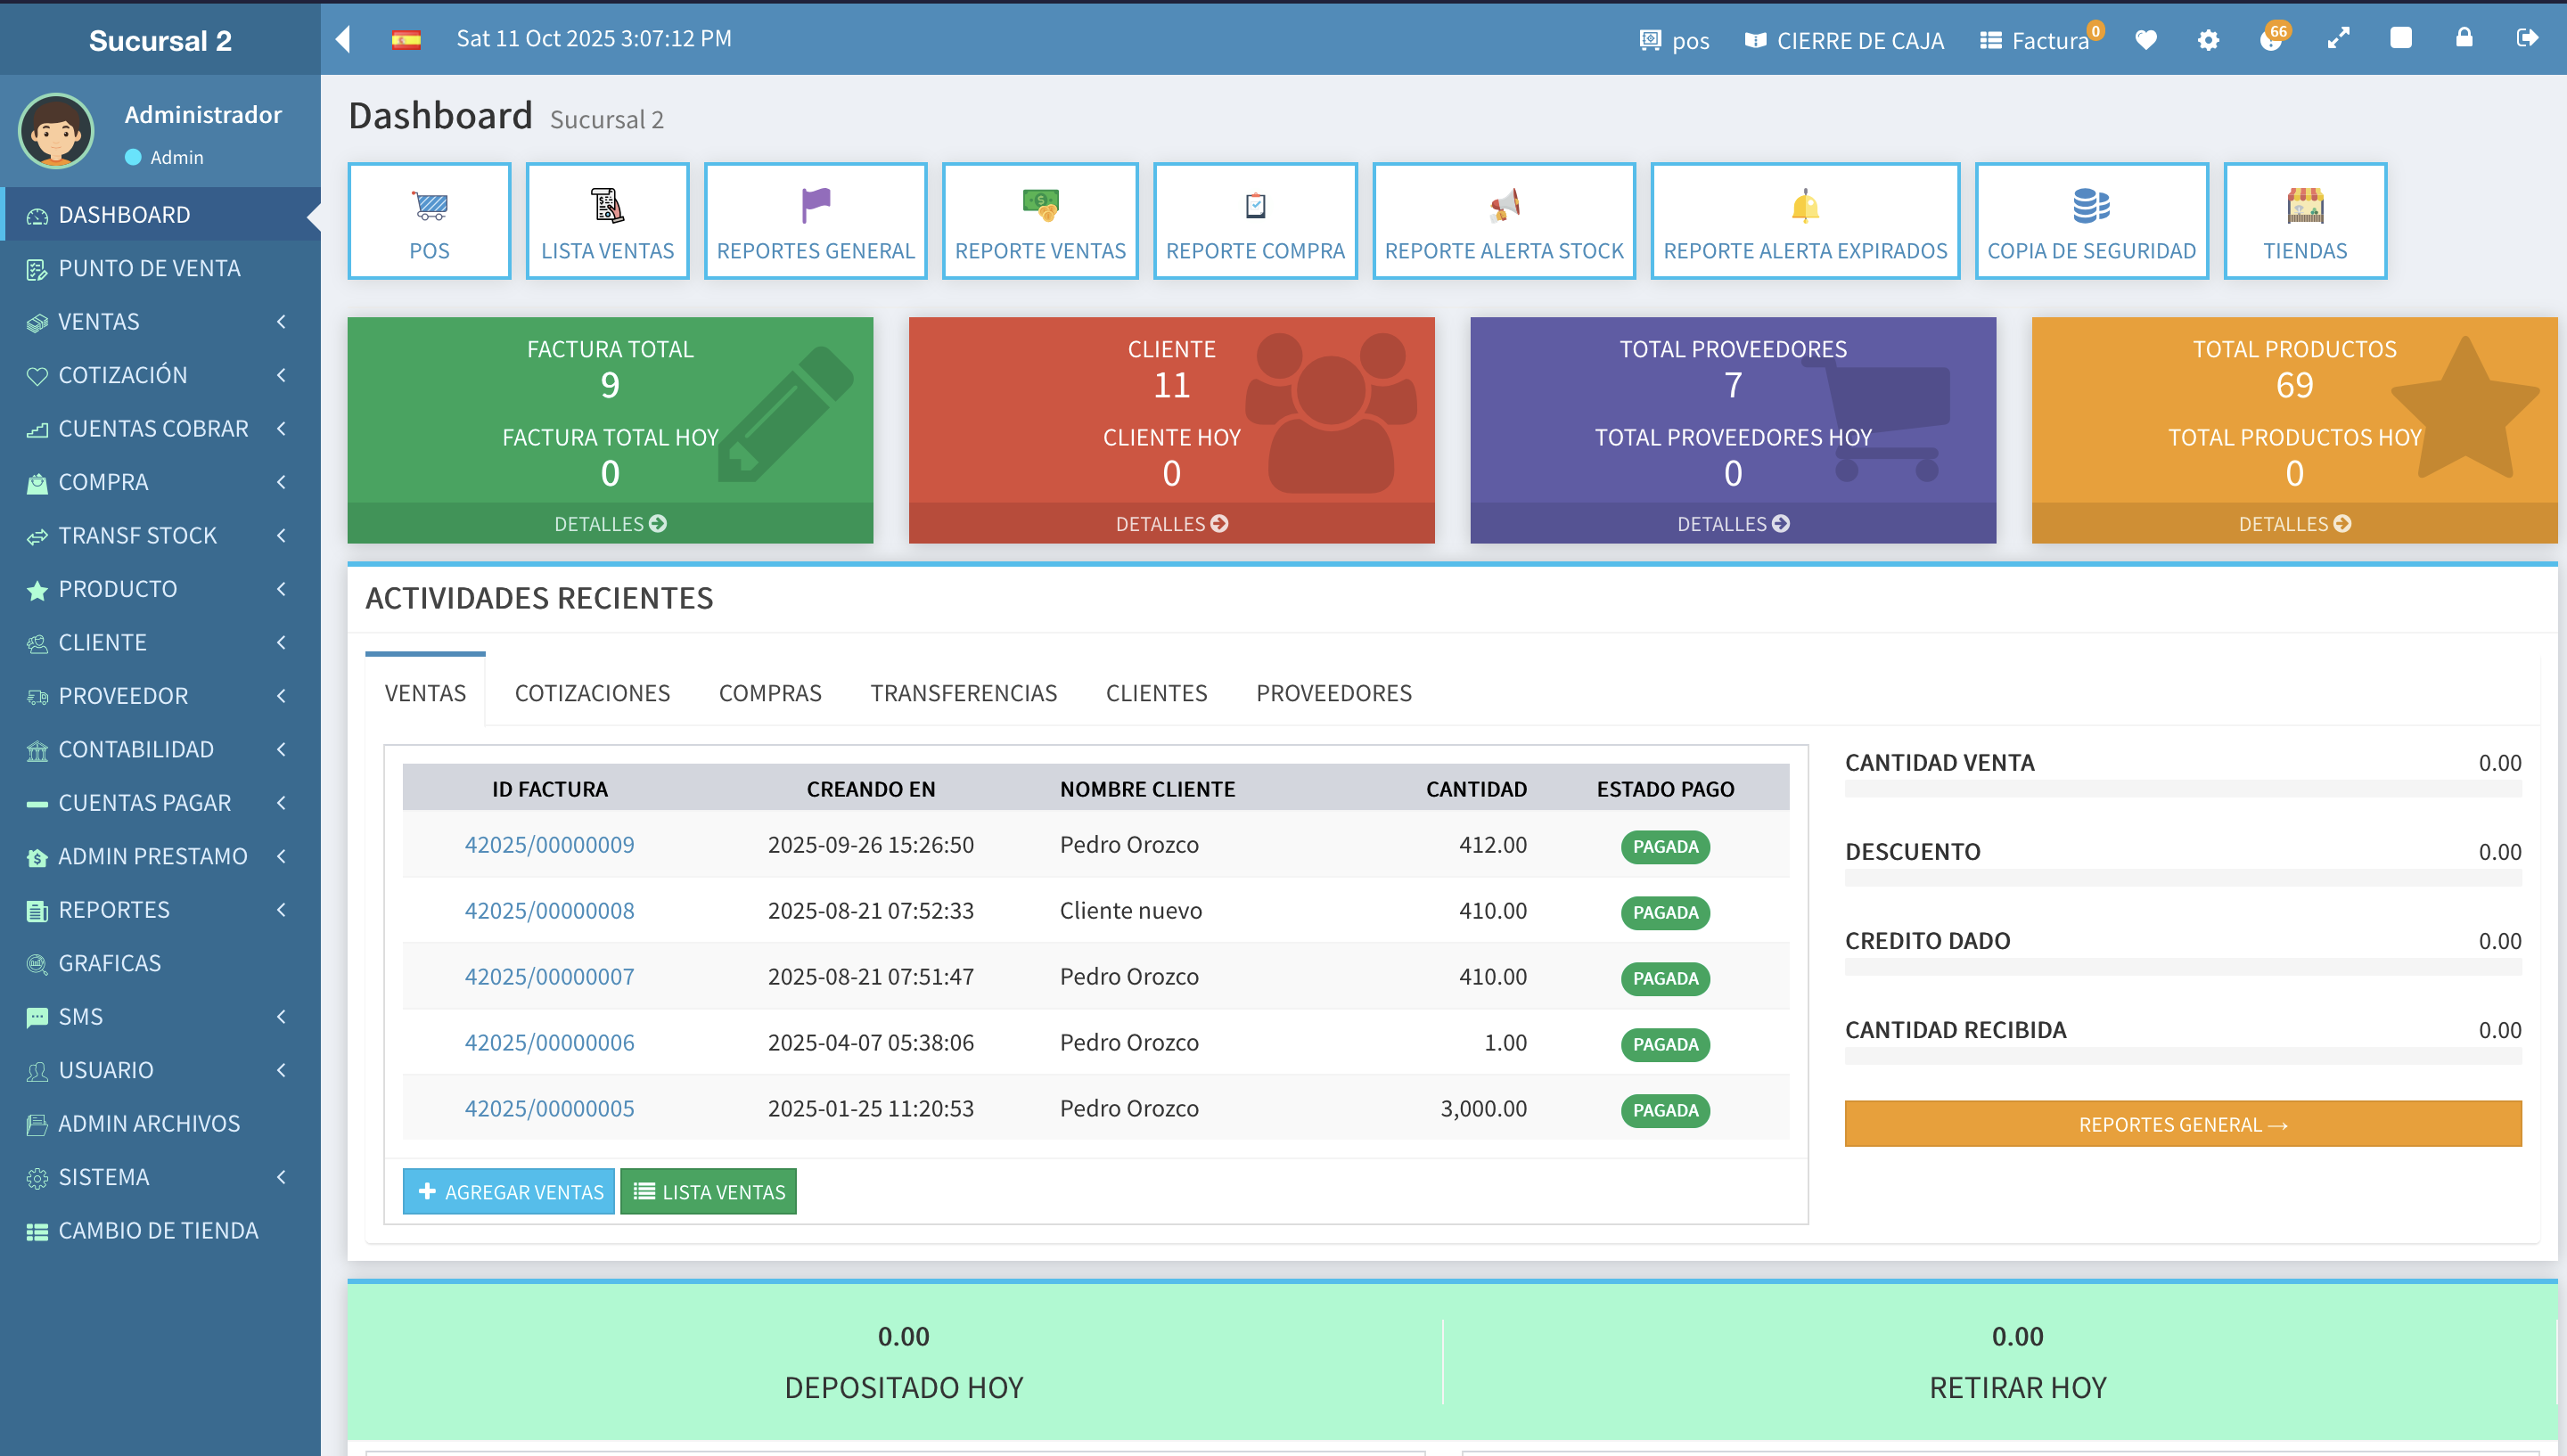Open the gear settings icon in header
The width and height of the screenshot is (2567, 1456).
pos(2208,40)
